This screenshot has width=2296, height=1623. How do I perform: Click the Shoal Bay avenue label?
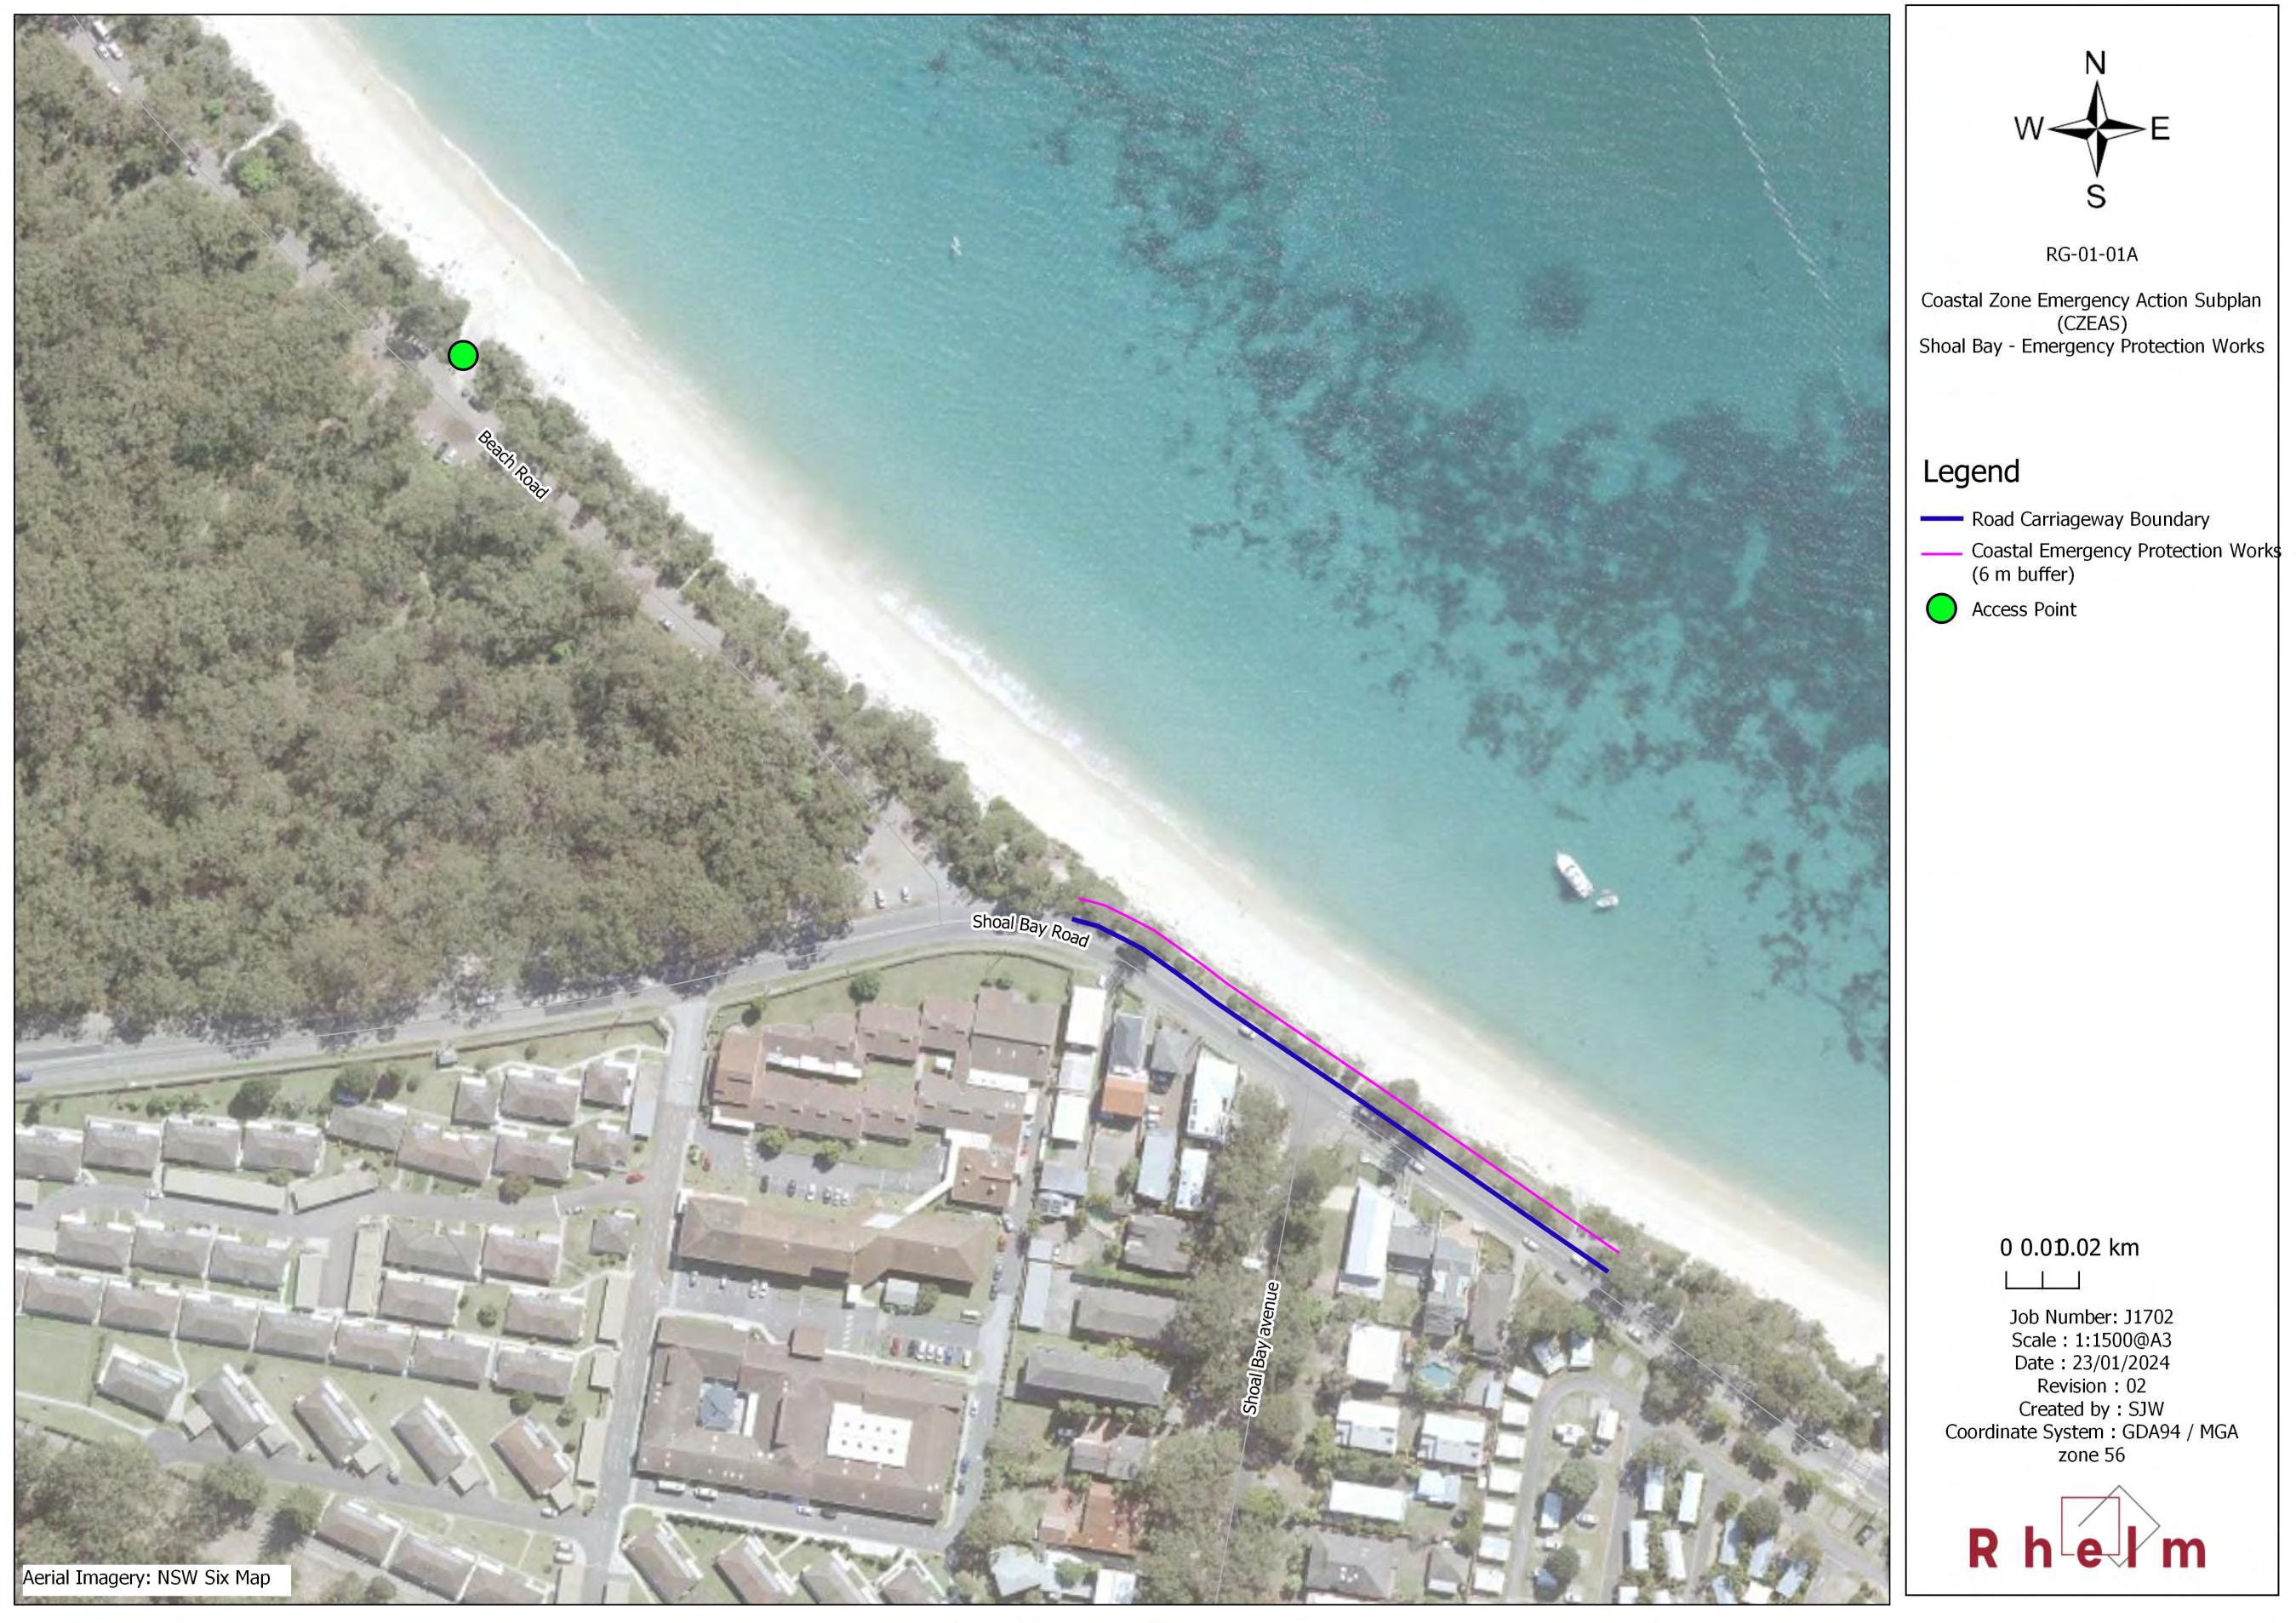pos(1261,1347)
